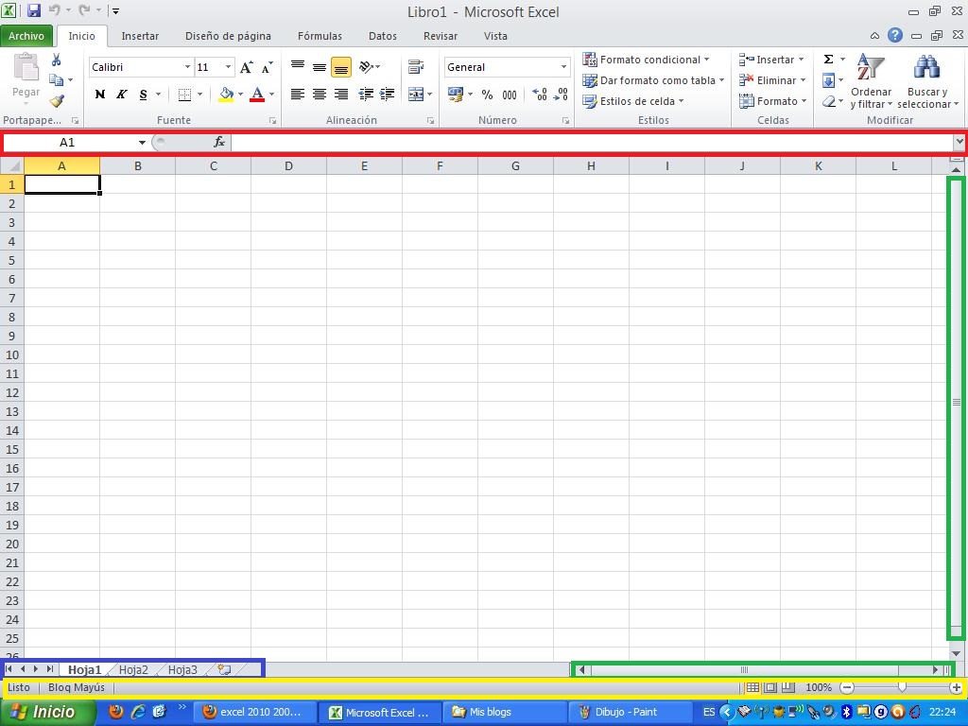
Task: Click the increase decimals icon
Action: [x=539, y=95]
